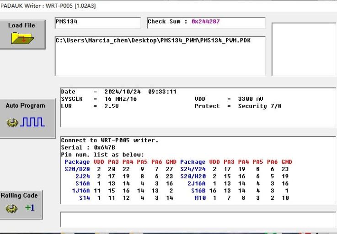Click the 'Connect to WRT-P005 writer.' line
Screen dimensions: 337x234
tap(110, 140)
